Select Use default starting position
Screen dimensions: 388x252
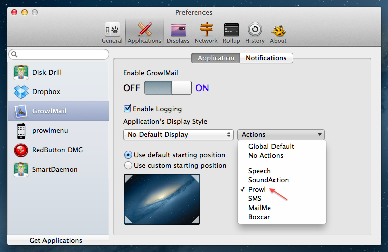click(128, 155)
